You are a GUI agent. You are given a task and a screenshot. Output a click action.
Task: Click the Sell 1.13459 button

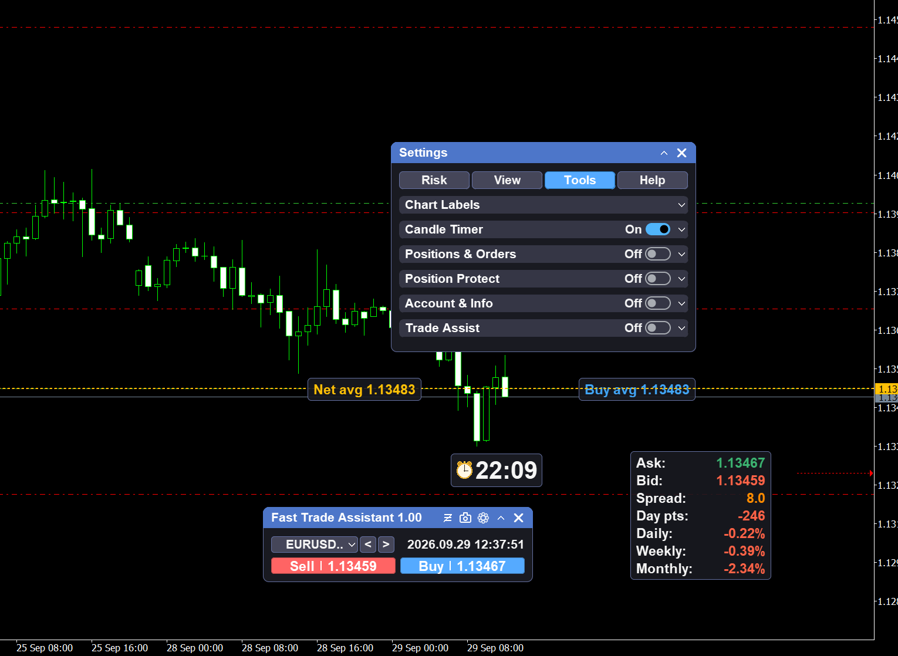point(333,566)
